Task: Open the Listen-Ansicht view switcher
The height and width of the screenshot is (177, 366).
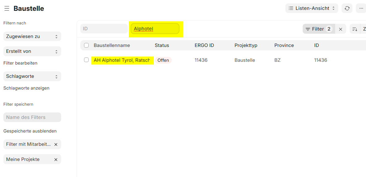Action: click(312, 8)
